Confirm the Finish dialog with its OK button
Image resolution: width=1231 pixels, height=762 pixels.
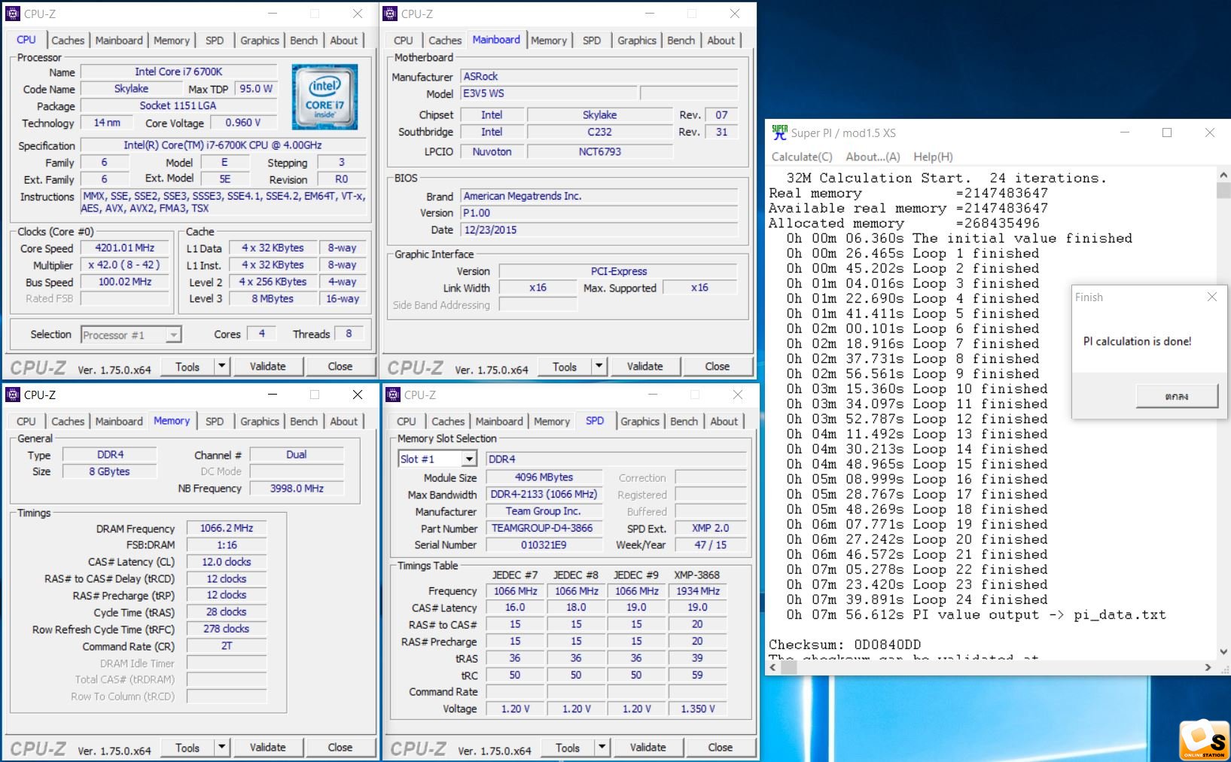pyautogui.click(x=1177, y=396)
